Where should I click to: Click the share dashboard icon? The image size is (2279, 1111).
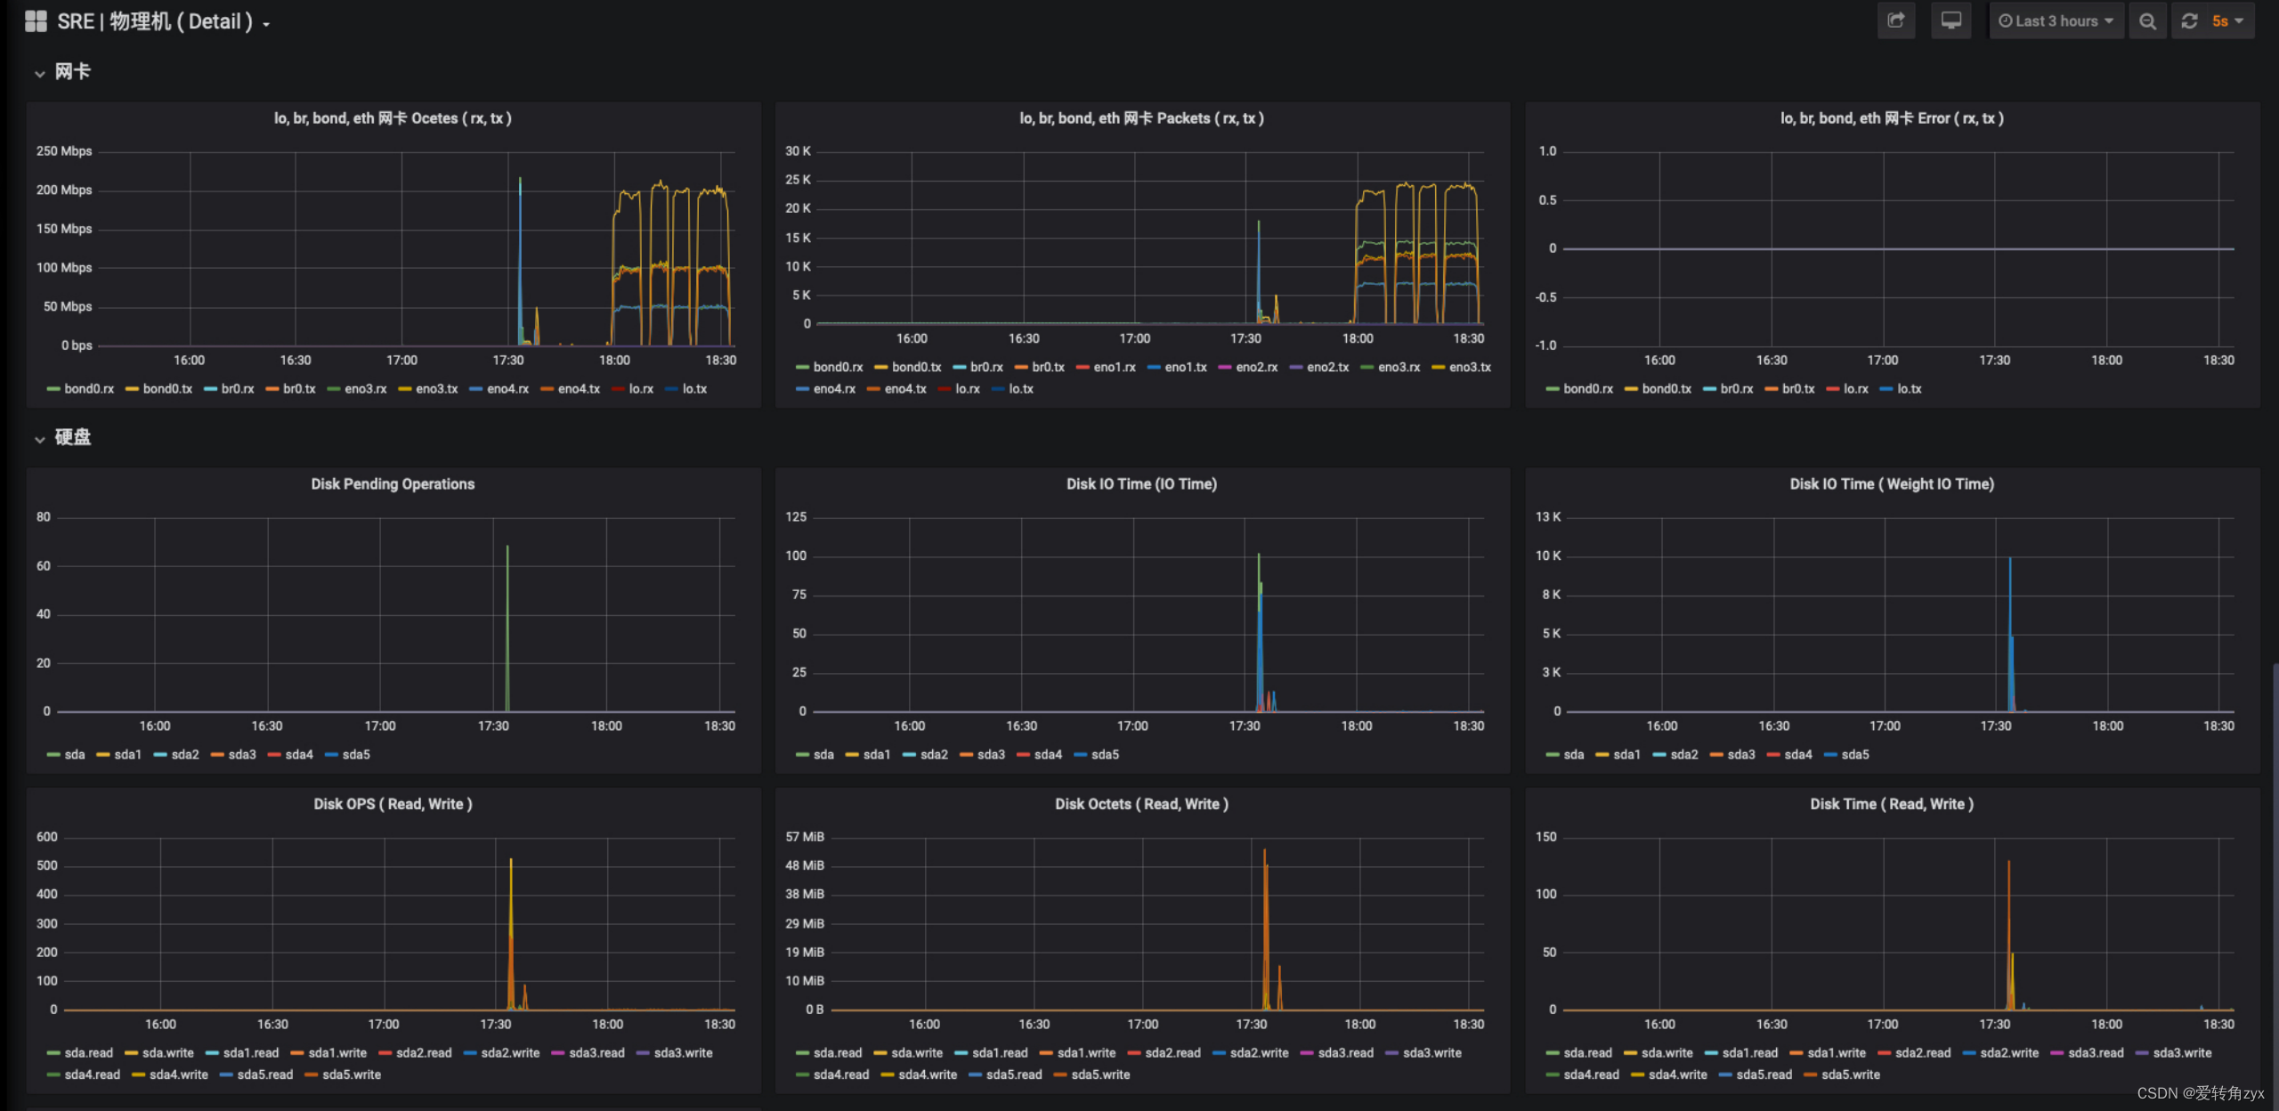[1895, 20]
